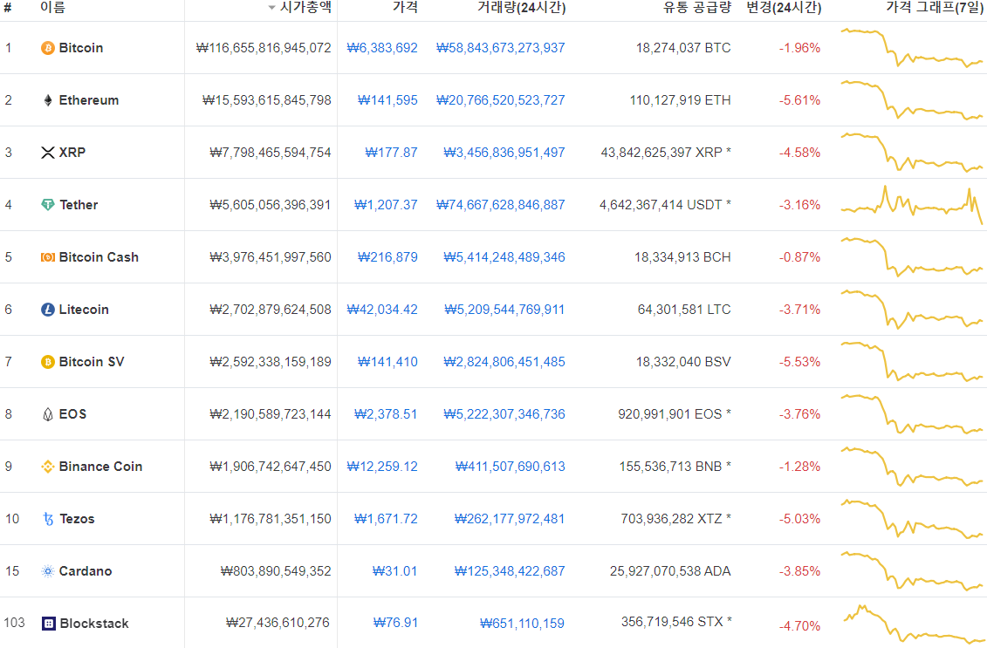This screenshot has width=987, height=648.
Task: Click Bitcoin price ₩6,383,692
Action: [382, 48]
